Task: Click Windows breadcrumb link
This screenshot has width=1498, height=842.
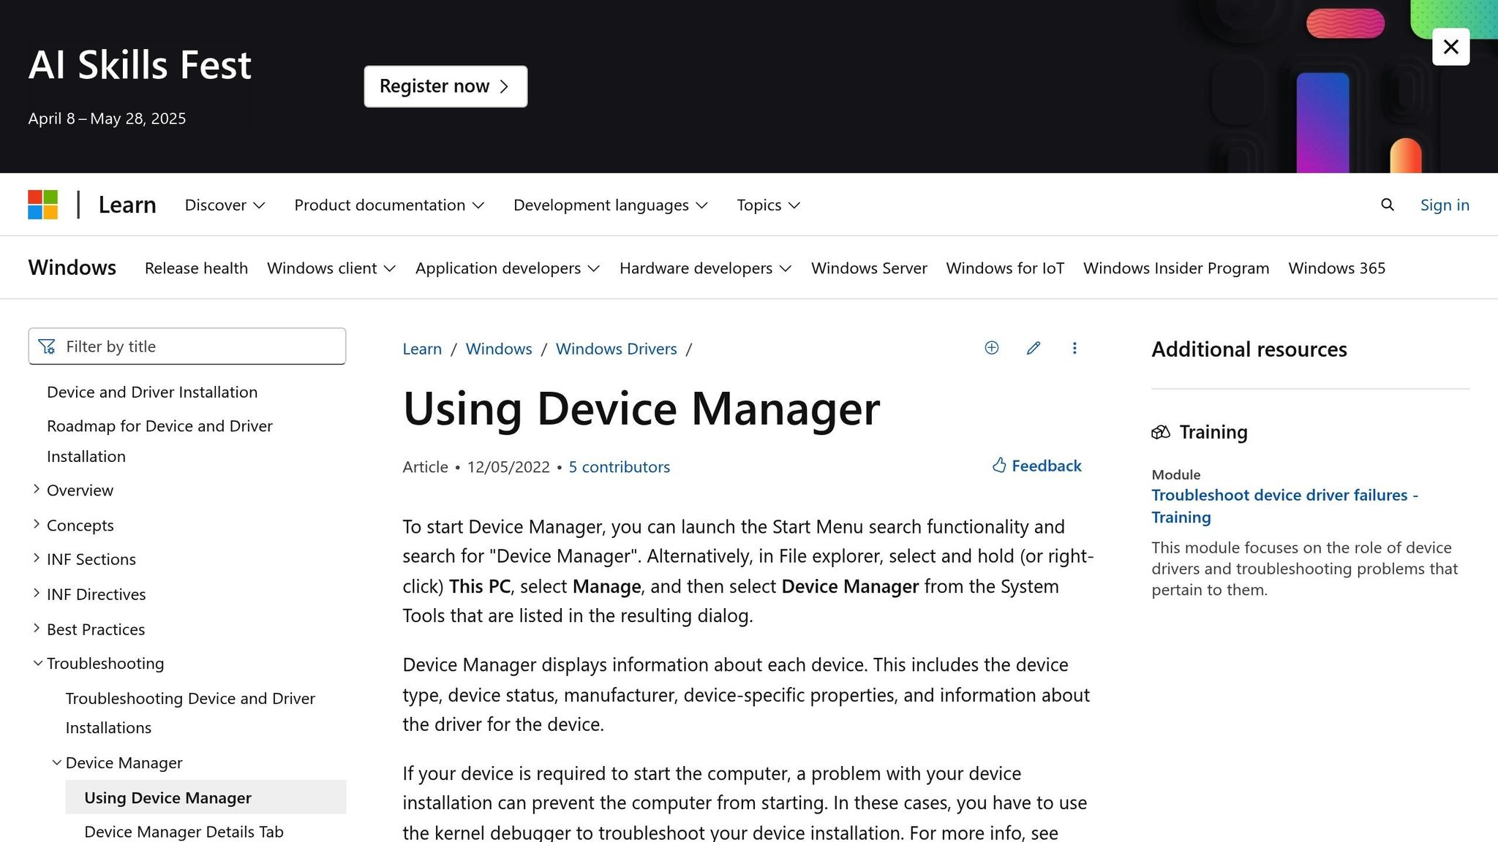Action: point(499,349)
